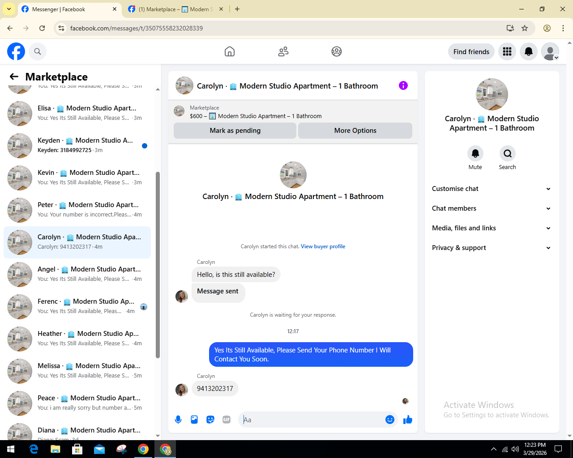Screen dimensions: 573x458
Task: Expand Customise chat section
Action: [x=492, y=189]
